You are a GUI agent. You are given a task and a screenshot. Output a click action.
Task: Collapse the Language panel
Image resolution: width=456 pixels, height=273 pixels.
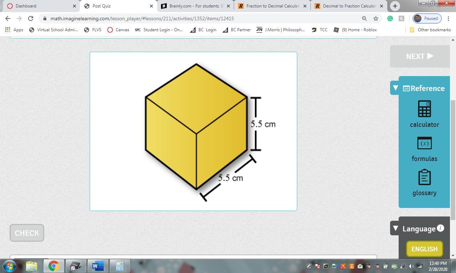(x=395, y=228)
